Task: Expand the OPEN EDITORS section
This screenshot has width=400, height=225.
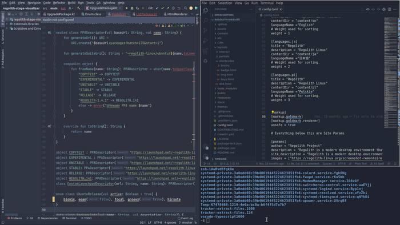Action: tap(224, 15)
